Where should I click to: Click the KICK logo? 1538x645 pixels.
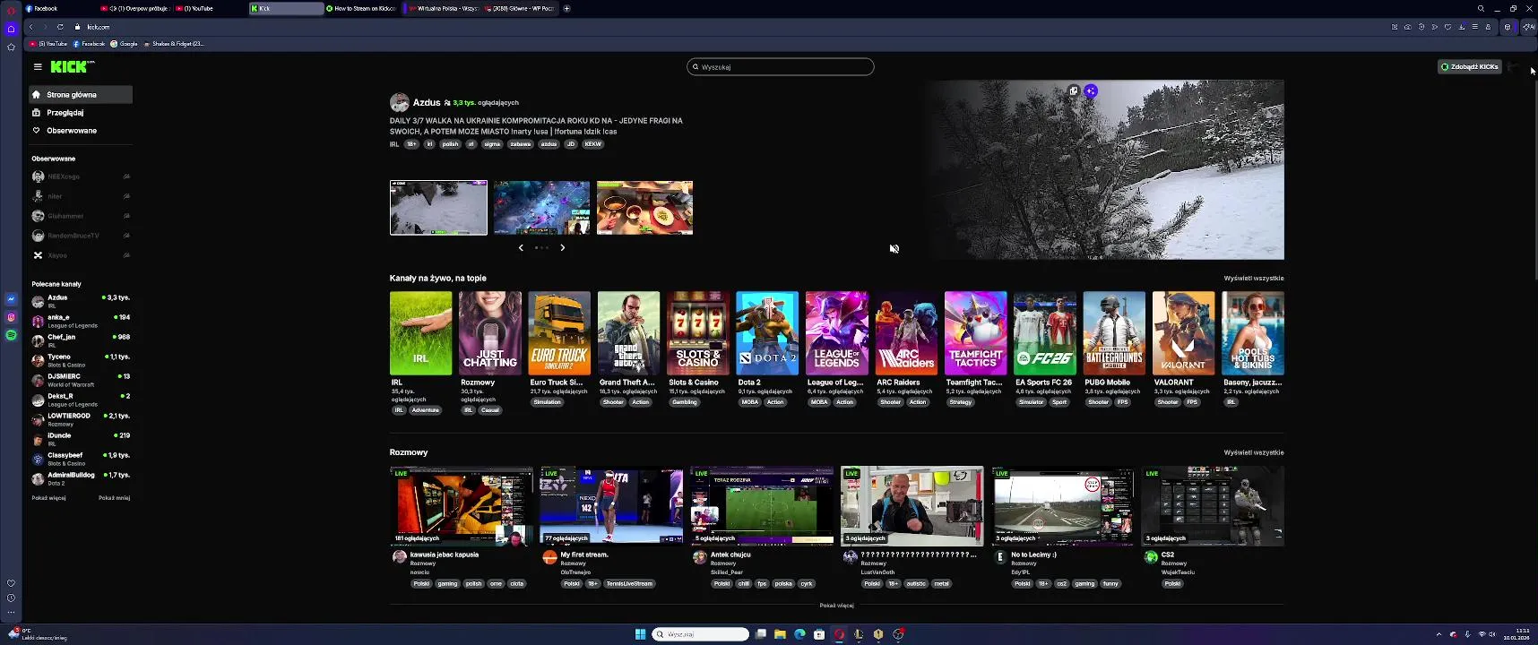(x=72, y=66)
